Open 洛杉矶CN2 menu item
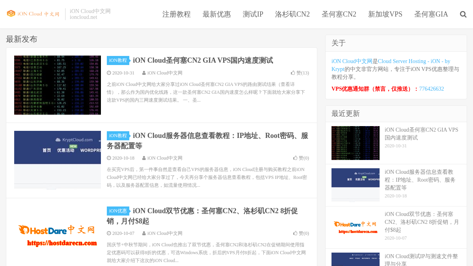This screenshot has width=473, height=266. (x=292, y=14)
